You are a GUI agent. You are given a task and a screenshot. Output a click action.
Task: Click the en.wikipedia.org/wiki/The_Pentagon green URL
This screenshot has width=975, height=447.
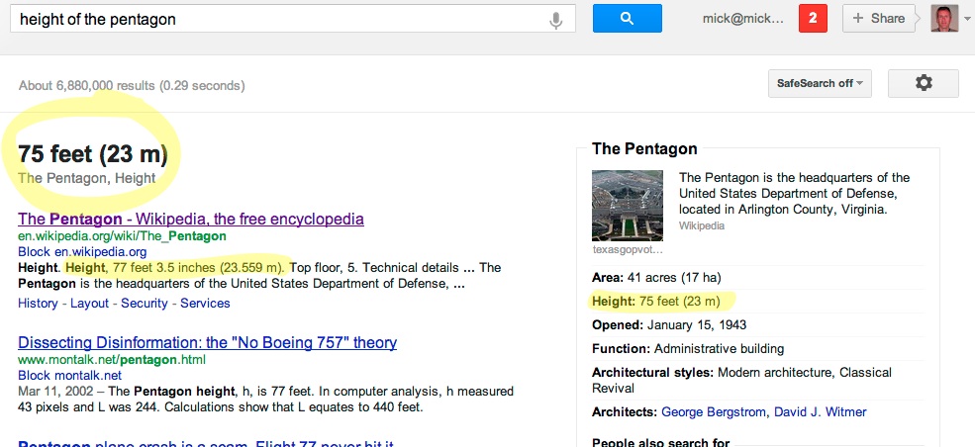(122, 236)
